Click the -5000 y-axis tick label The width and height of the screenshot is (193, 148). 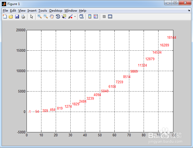pos(21,132)
